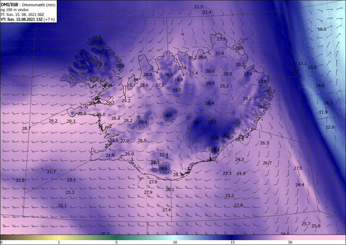
Task: Click the map value 24.9
Action: tap(241, 173)
